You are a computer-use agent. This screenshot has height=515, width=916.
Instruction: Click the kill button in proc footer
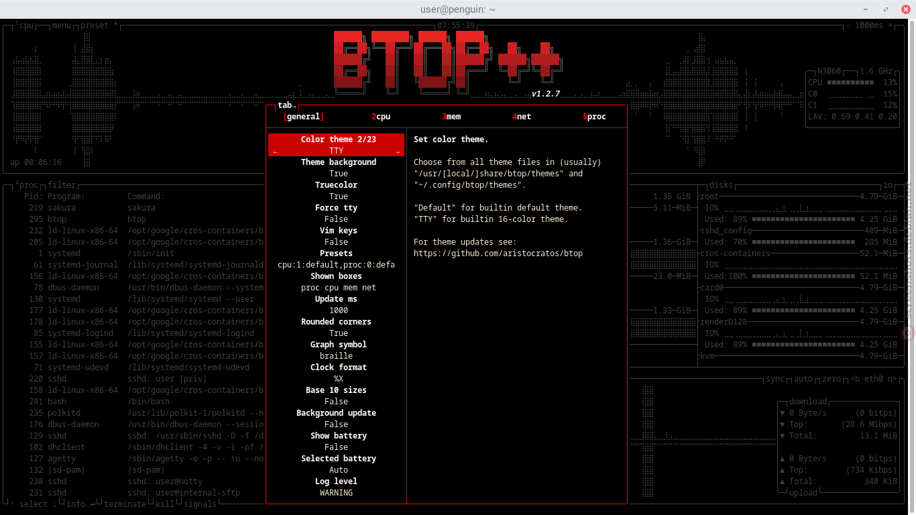click(165, 504)
